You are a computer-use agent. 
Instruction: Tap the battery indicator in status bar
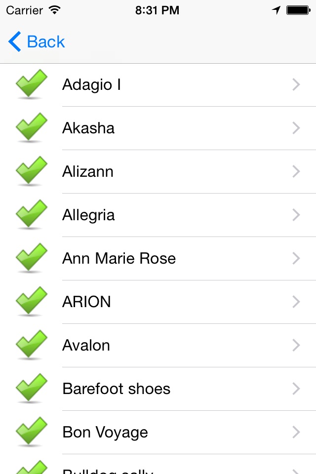pos(298,10)
